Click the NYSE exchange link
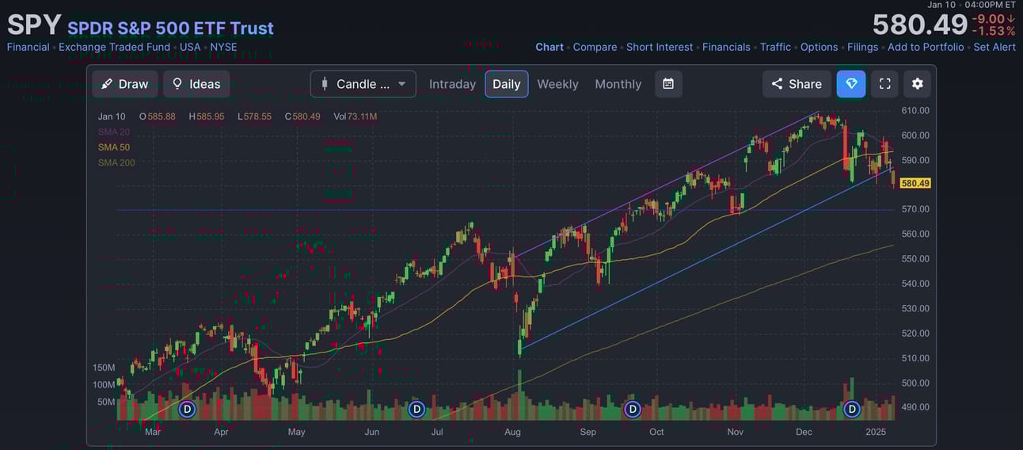The image size is (1023, 450). (x=223, y=47)
